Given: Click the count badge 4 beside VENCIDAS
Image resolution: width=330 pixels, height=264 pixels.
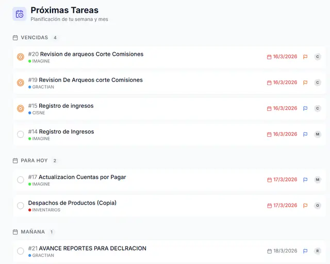Looking at the screenshot, I should click(55, 38).
